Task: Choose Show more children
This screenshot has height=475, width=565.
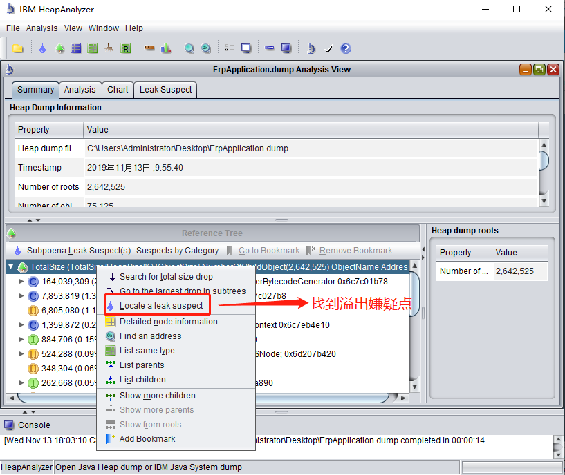Action: (176, 396)
